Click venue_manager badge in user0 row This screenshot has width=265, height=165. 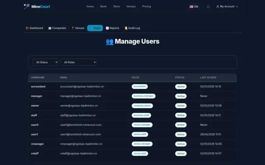(142, 125)
